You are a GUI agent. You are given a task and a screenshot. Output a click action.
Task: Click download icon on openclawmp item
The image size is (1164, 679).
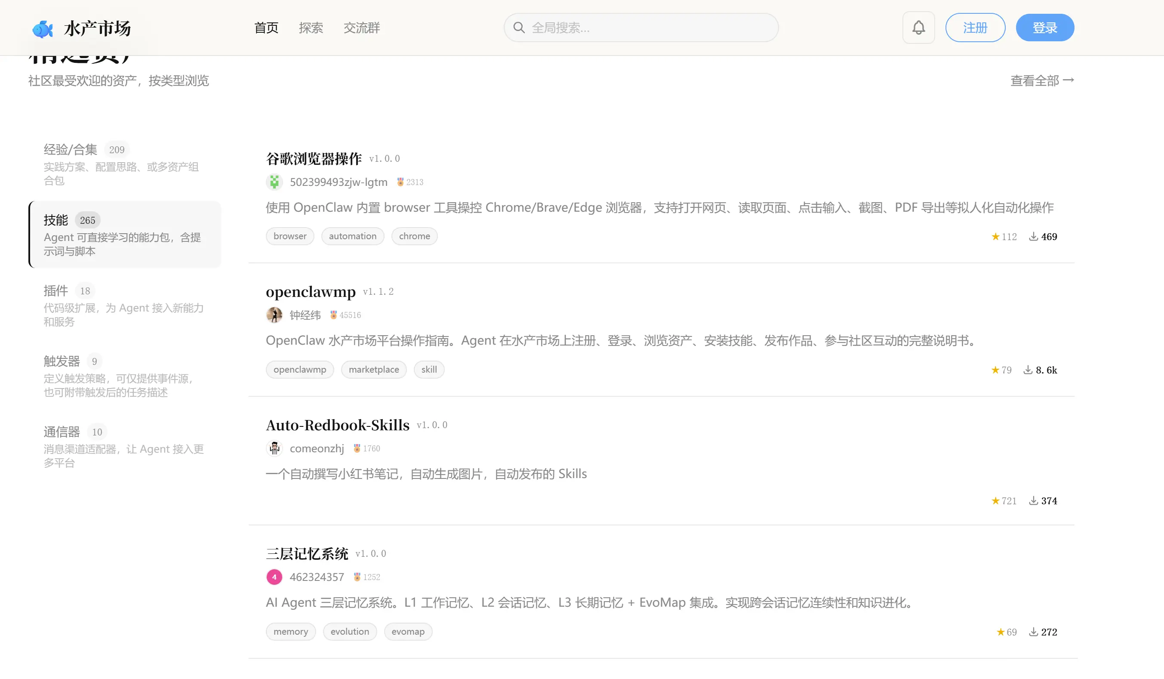[1028, 370]
